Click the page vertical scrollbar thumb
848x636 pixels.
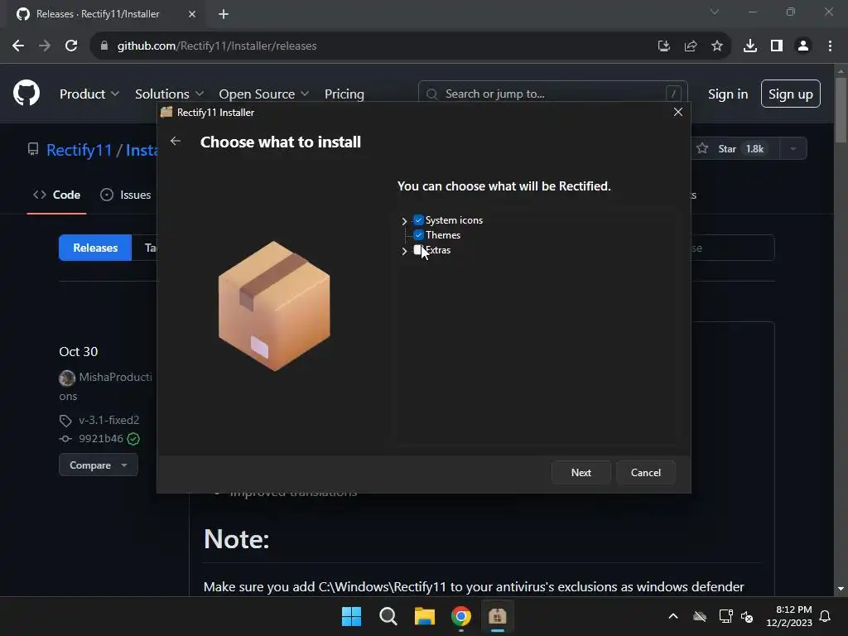841,111
